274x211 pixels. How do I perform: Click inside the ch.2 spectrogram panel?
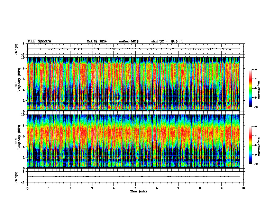click(x=134, y=141)
